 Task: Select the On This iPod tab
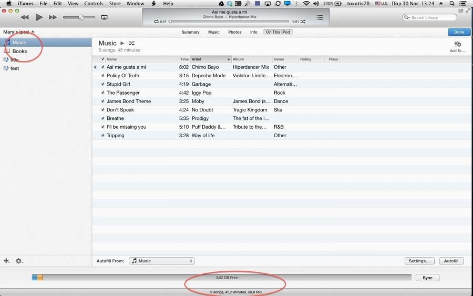(x=278, y=32)
